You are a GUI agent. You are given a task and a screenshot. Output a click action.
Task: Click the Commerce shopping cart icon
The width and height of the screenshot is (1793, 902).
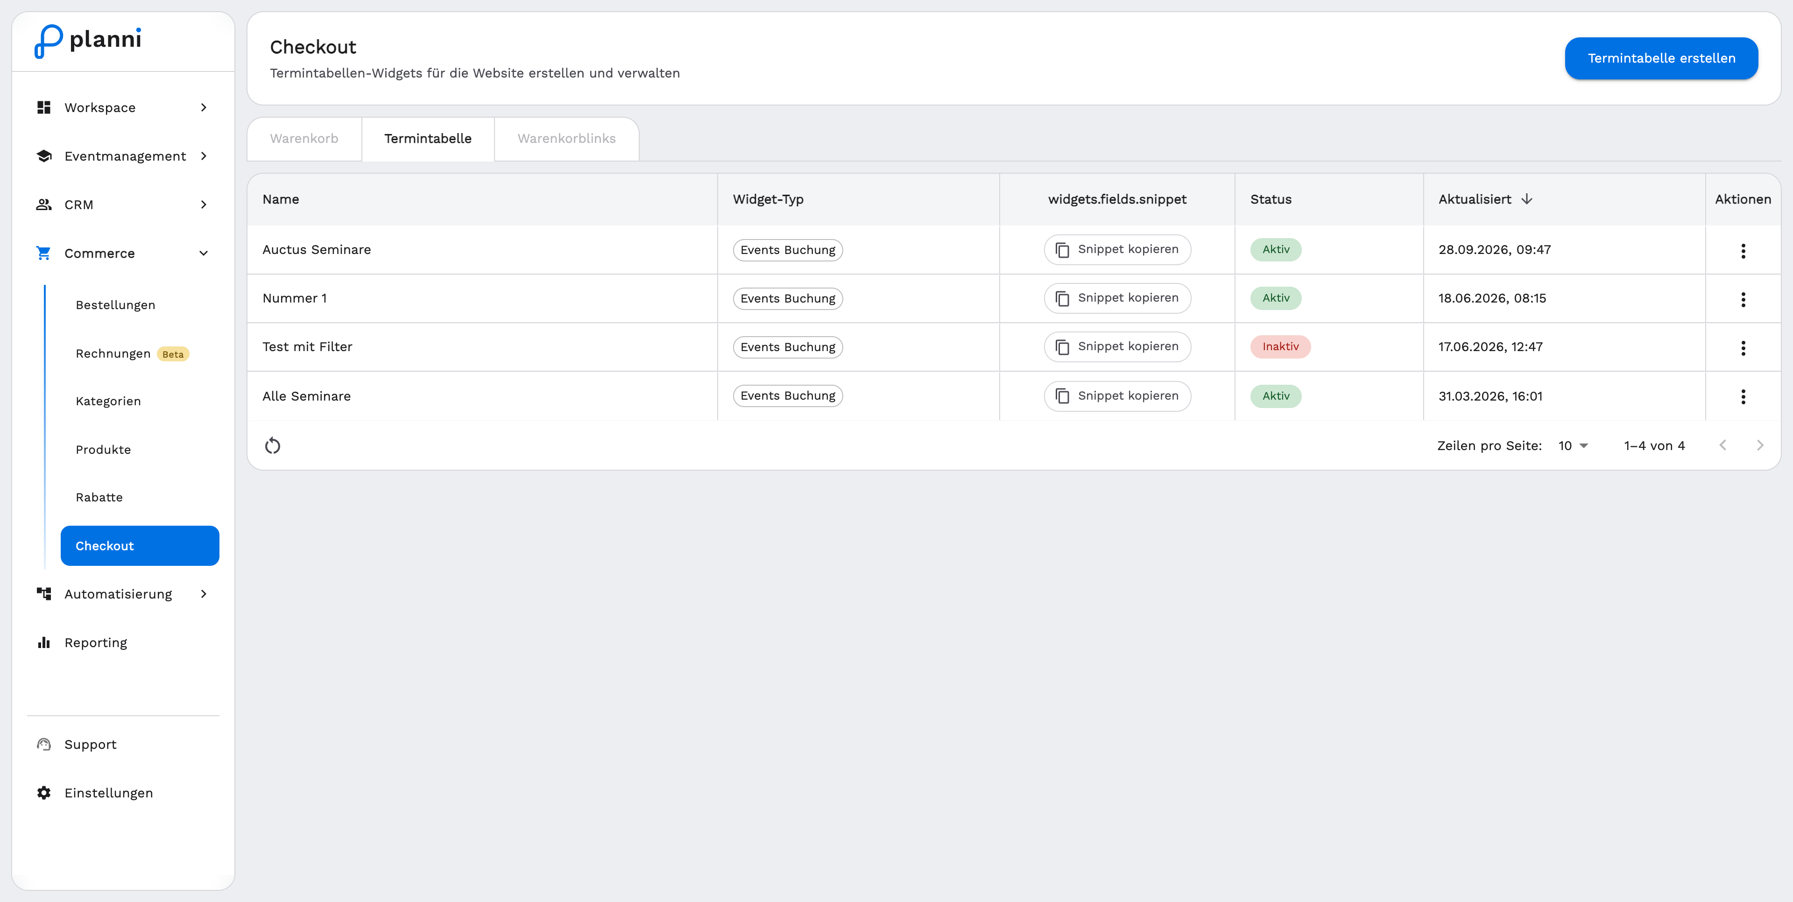(x=44, y=254)
